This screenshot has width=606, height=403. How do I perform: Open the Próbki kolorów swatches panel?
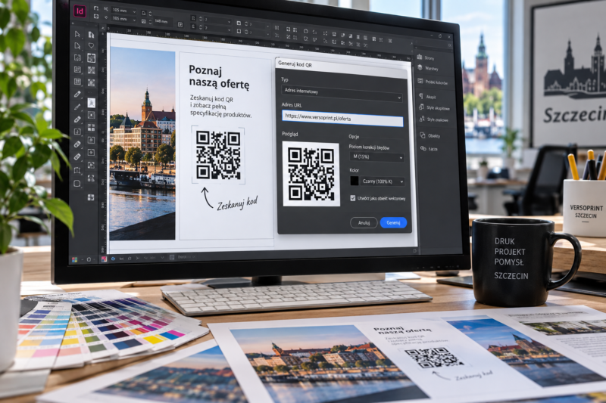(x=433, y=82)
